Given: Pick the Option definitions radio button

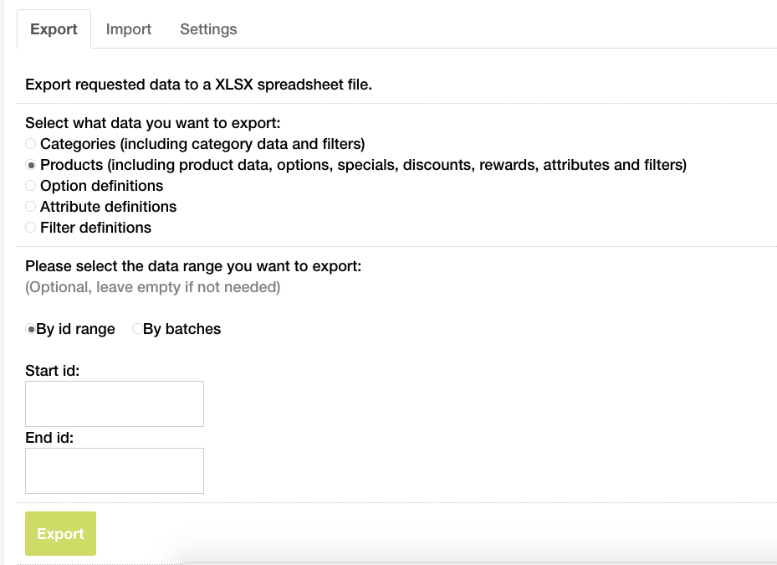Looking at the screenshot, I should coord(31,186).
